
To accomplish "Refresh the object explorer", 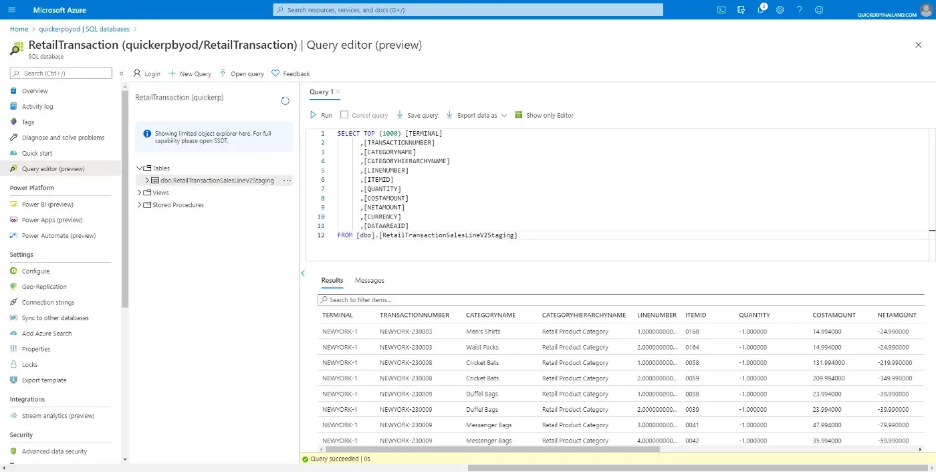I will pos(285,100).
